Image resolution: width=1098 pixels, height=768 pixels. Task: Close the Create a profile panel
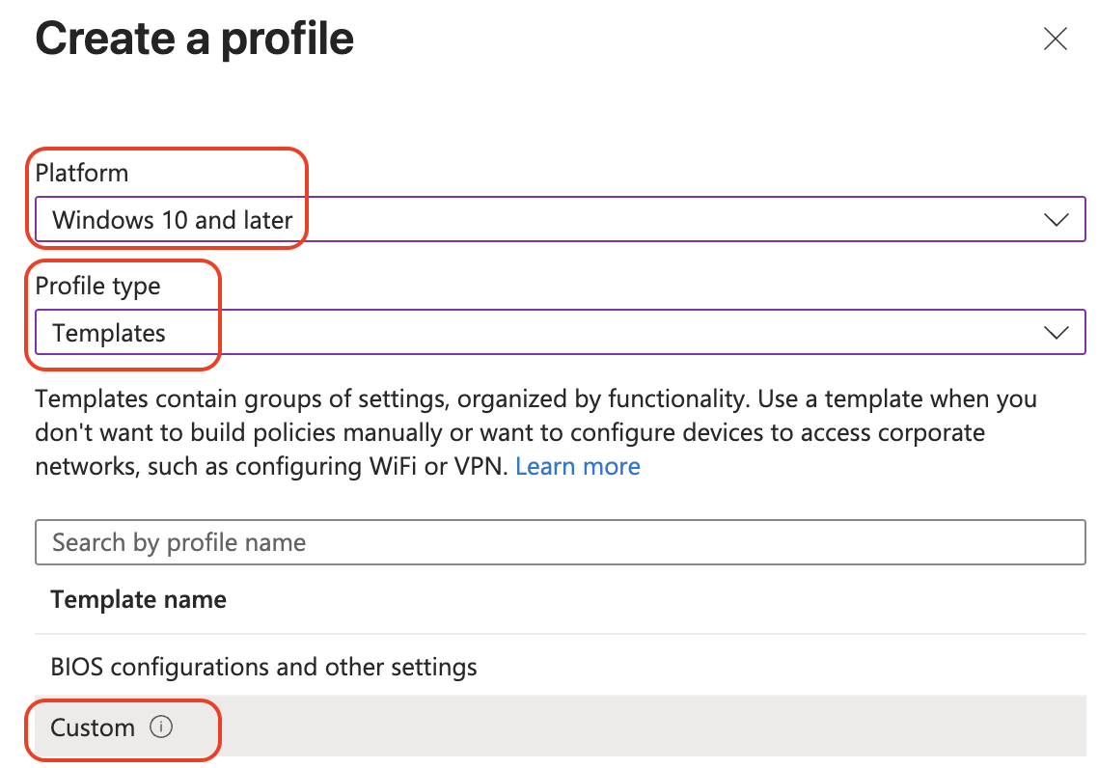(1055, 40)
